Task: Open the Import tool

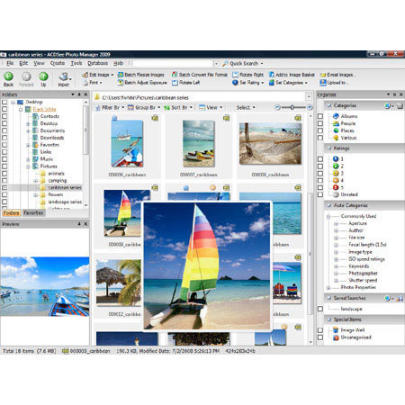Action: pyautogui.click(x=64, y=79)
